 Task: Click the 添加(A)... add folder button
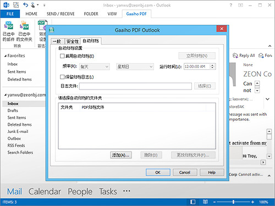click(121, 155)
